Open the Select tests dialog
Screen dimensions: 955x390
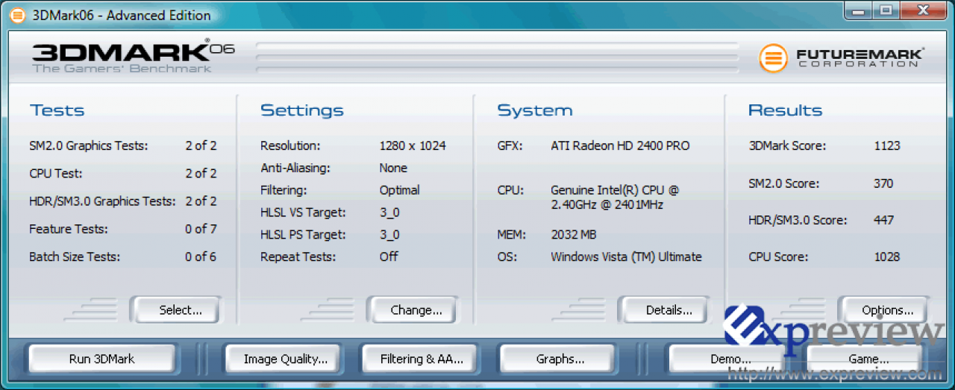click(175, 310)
